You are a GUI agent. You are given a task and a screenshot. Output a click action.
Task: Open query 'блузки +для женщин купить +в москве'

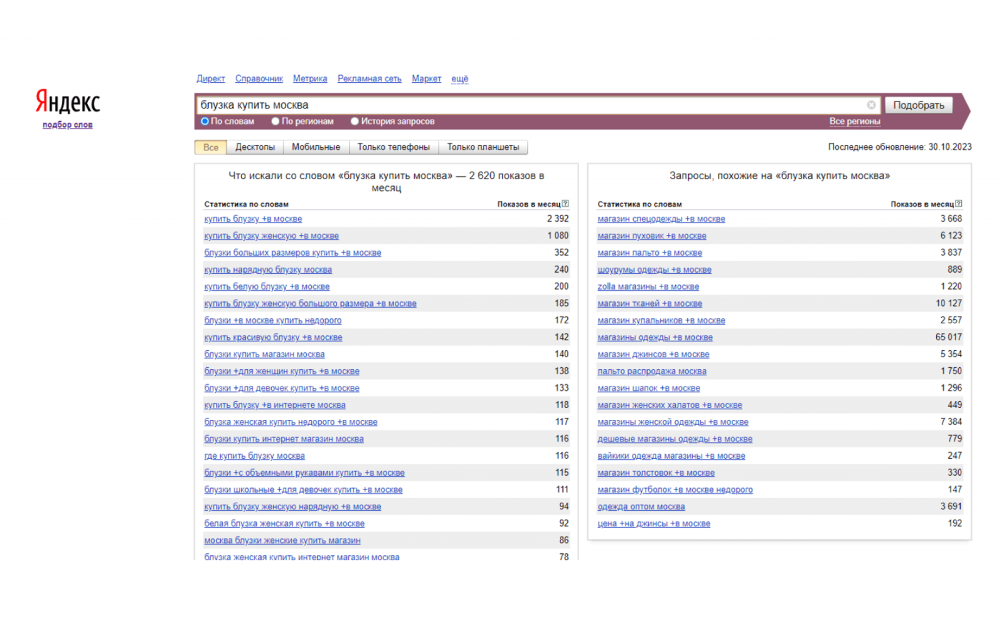coord(282,372)
